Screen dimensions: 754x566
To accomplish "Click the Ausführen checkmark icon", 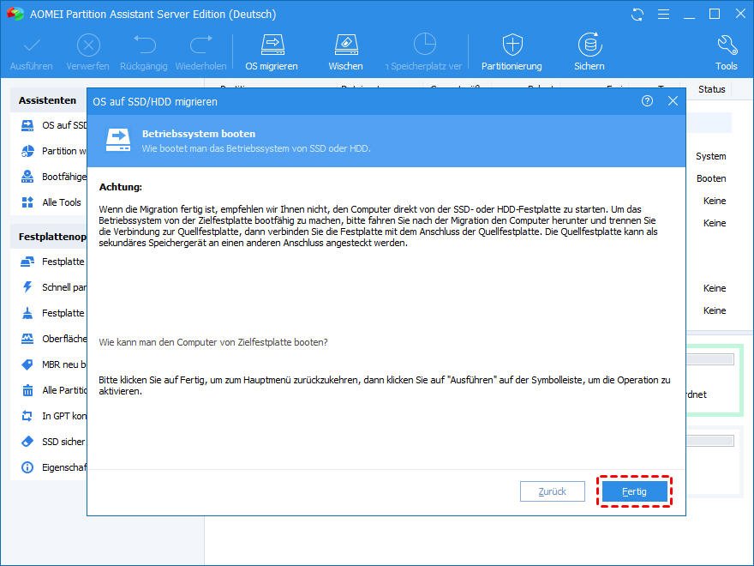I will tap(32, 46).
